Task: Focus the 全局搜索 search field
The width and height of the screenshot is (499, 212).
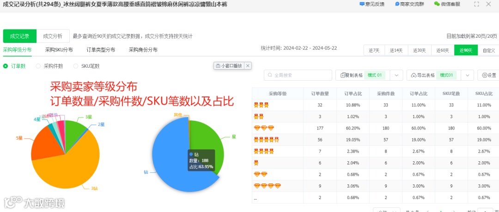Action: pyautogui.click(x=298, y=75)
